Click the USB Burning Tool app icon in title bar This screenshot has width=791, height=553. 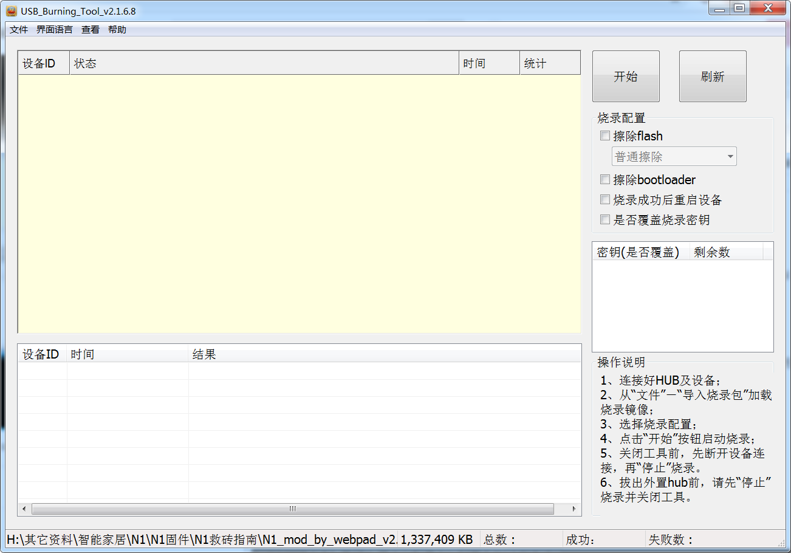(x=11, y=10)
